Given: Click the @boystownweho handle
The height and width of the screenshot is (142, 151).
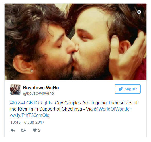Looking at the screenshot, I should 38,93.
